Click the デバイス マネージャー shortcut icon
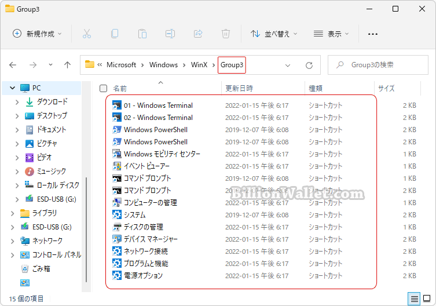This screenshot has height=306, width=436. coord(117,239)
